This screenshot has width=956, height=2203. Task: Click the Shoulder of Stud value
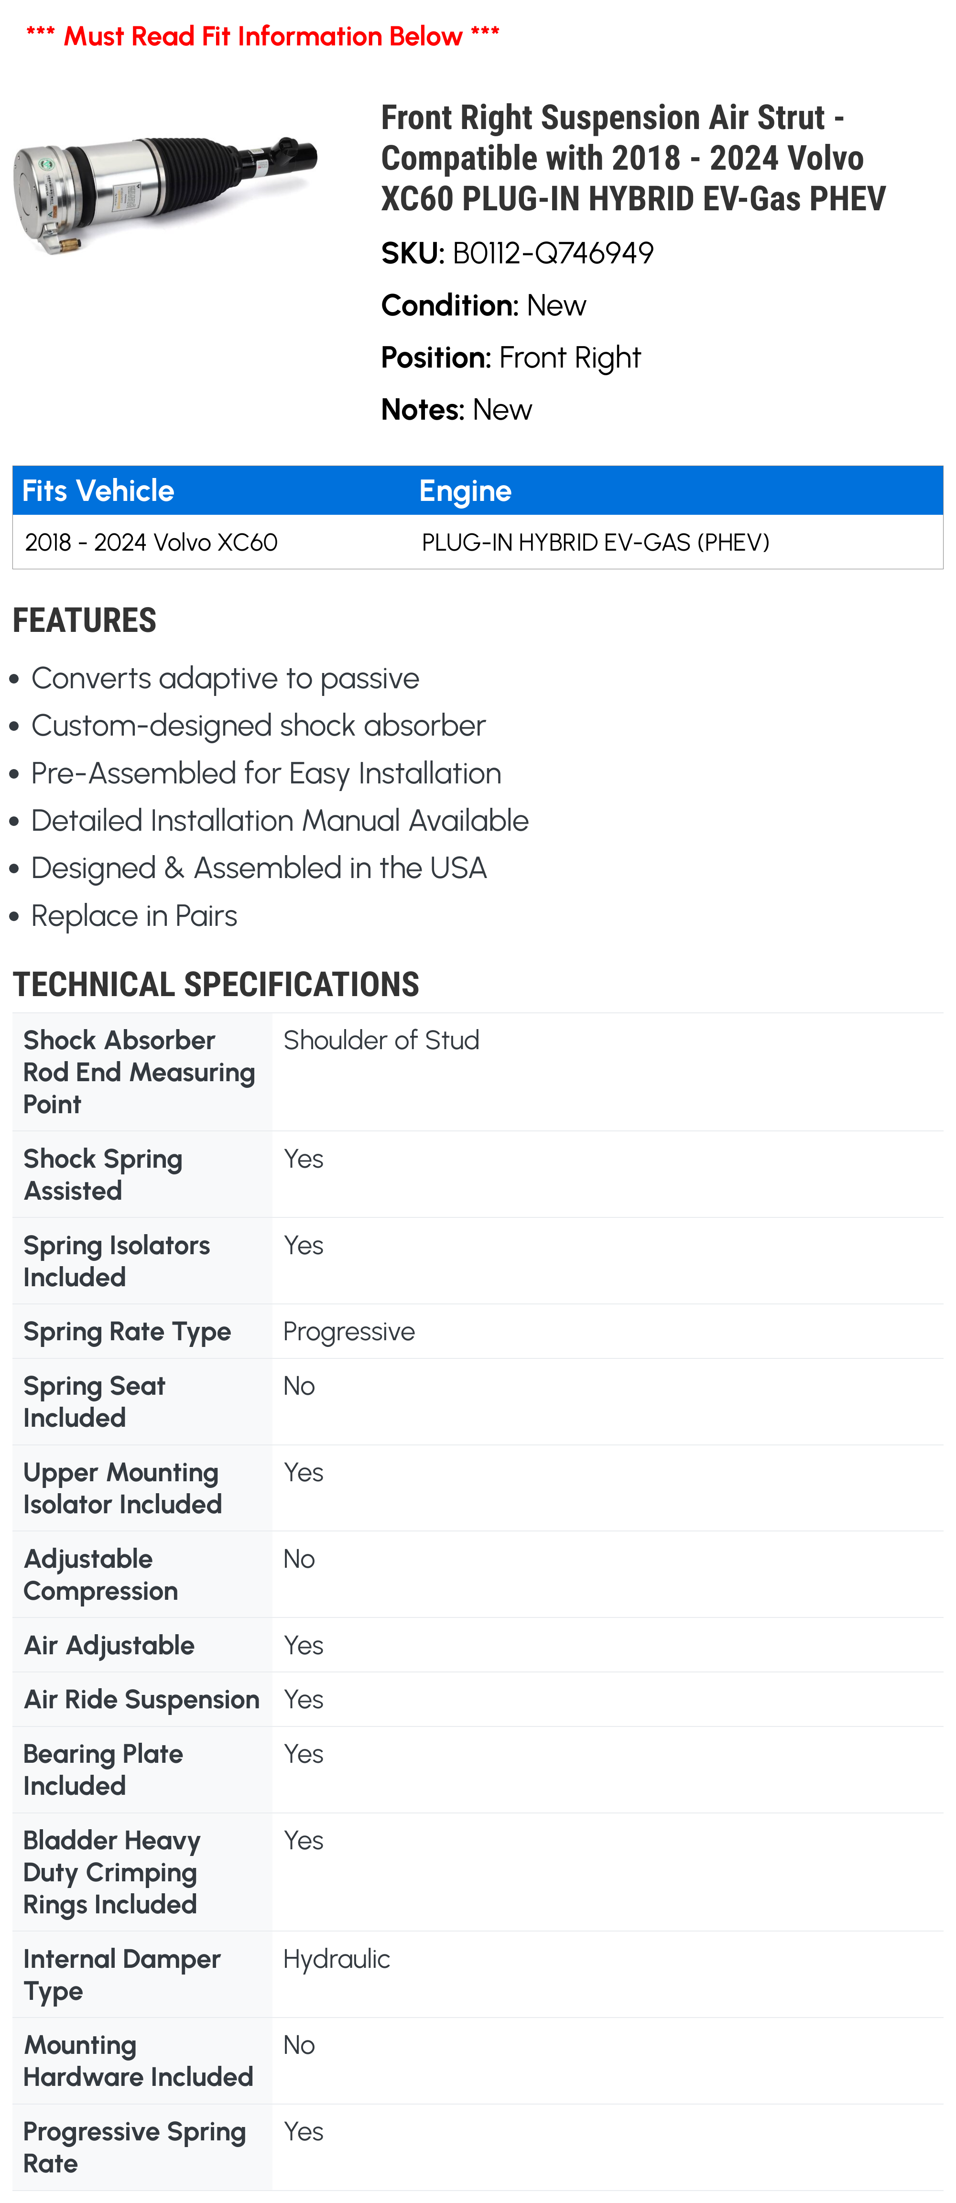click(381, 1040)
